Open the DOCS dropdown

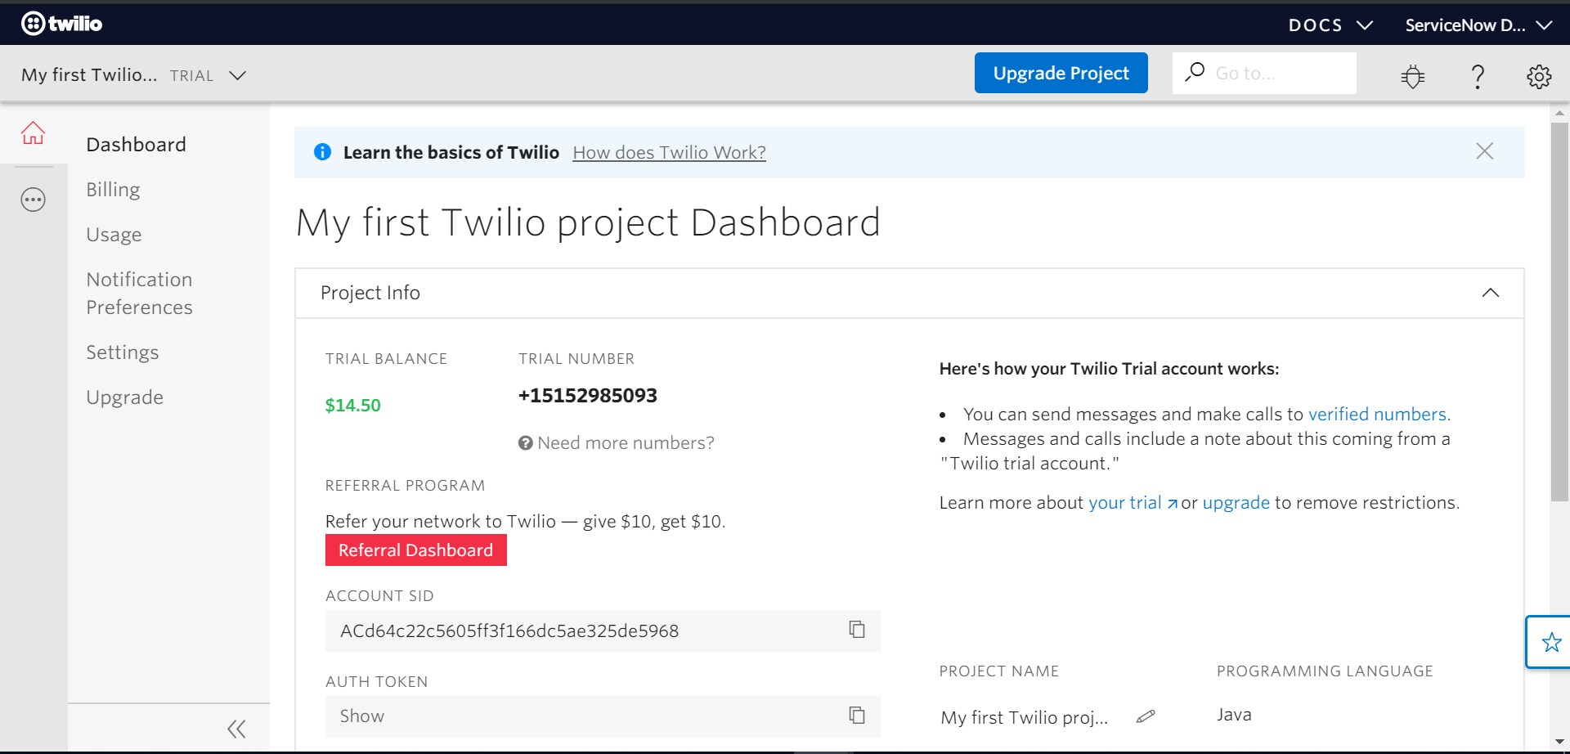pyautogui.click(x=1330, y=25)
